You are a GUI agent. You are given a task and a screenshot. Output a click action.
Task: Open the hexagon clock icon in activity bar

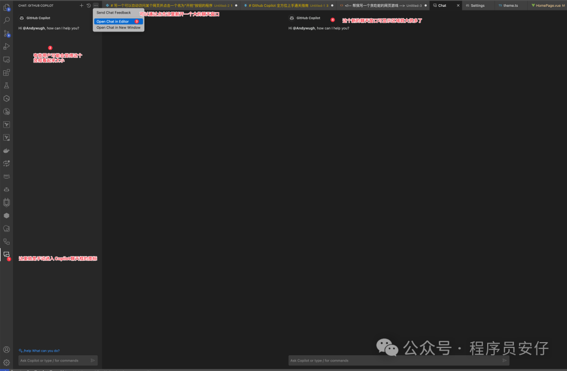6,98
